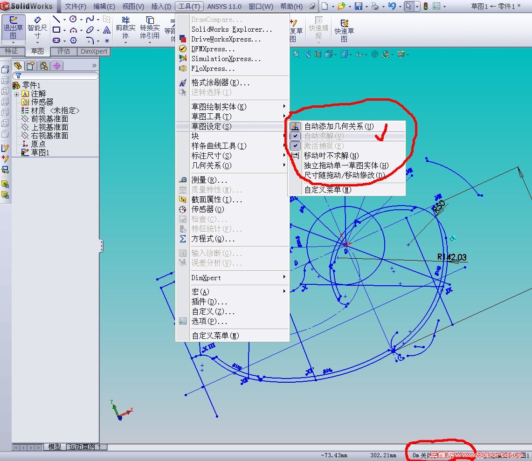Open dropdown arrow next to Undo icon

400,6
